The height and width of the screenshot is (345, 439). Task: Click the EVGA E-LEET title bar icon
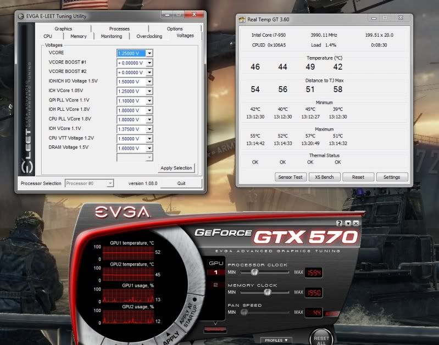pyautogui.click(x=21, y=16)
